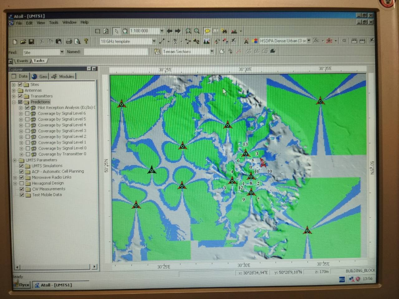Open the 18 GHz template dropdown
Image resolution: width=399 pixels, height=299 pixels.
[154, 41]
